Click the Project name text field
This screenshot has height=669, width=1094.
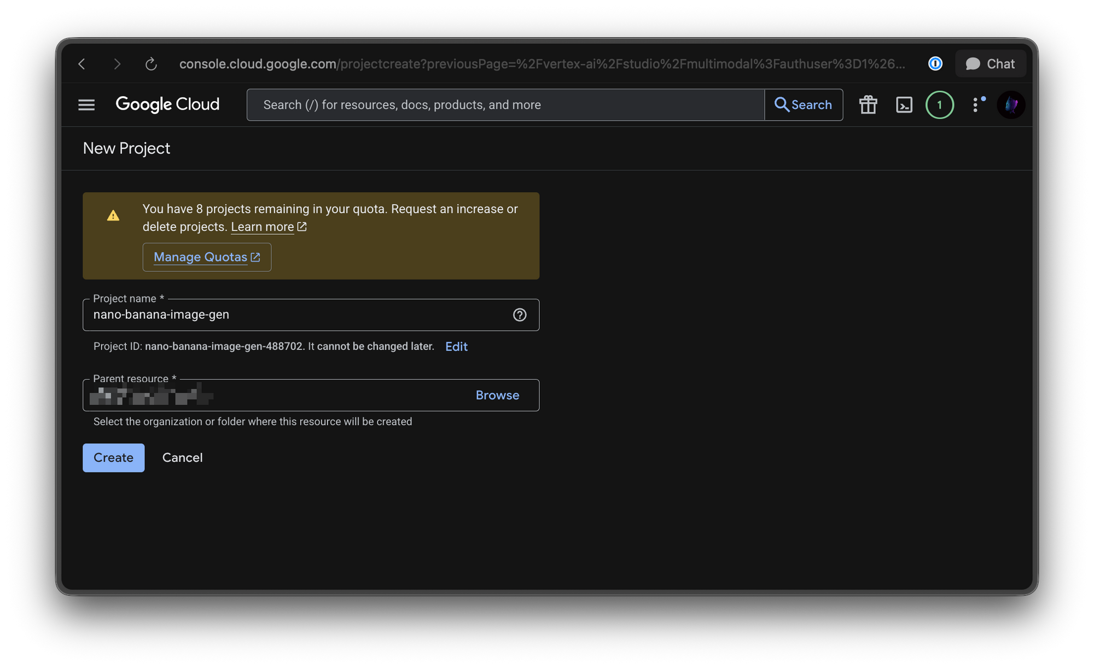(x=311, y=315)
